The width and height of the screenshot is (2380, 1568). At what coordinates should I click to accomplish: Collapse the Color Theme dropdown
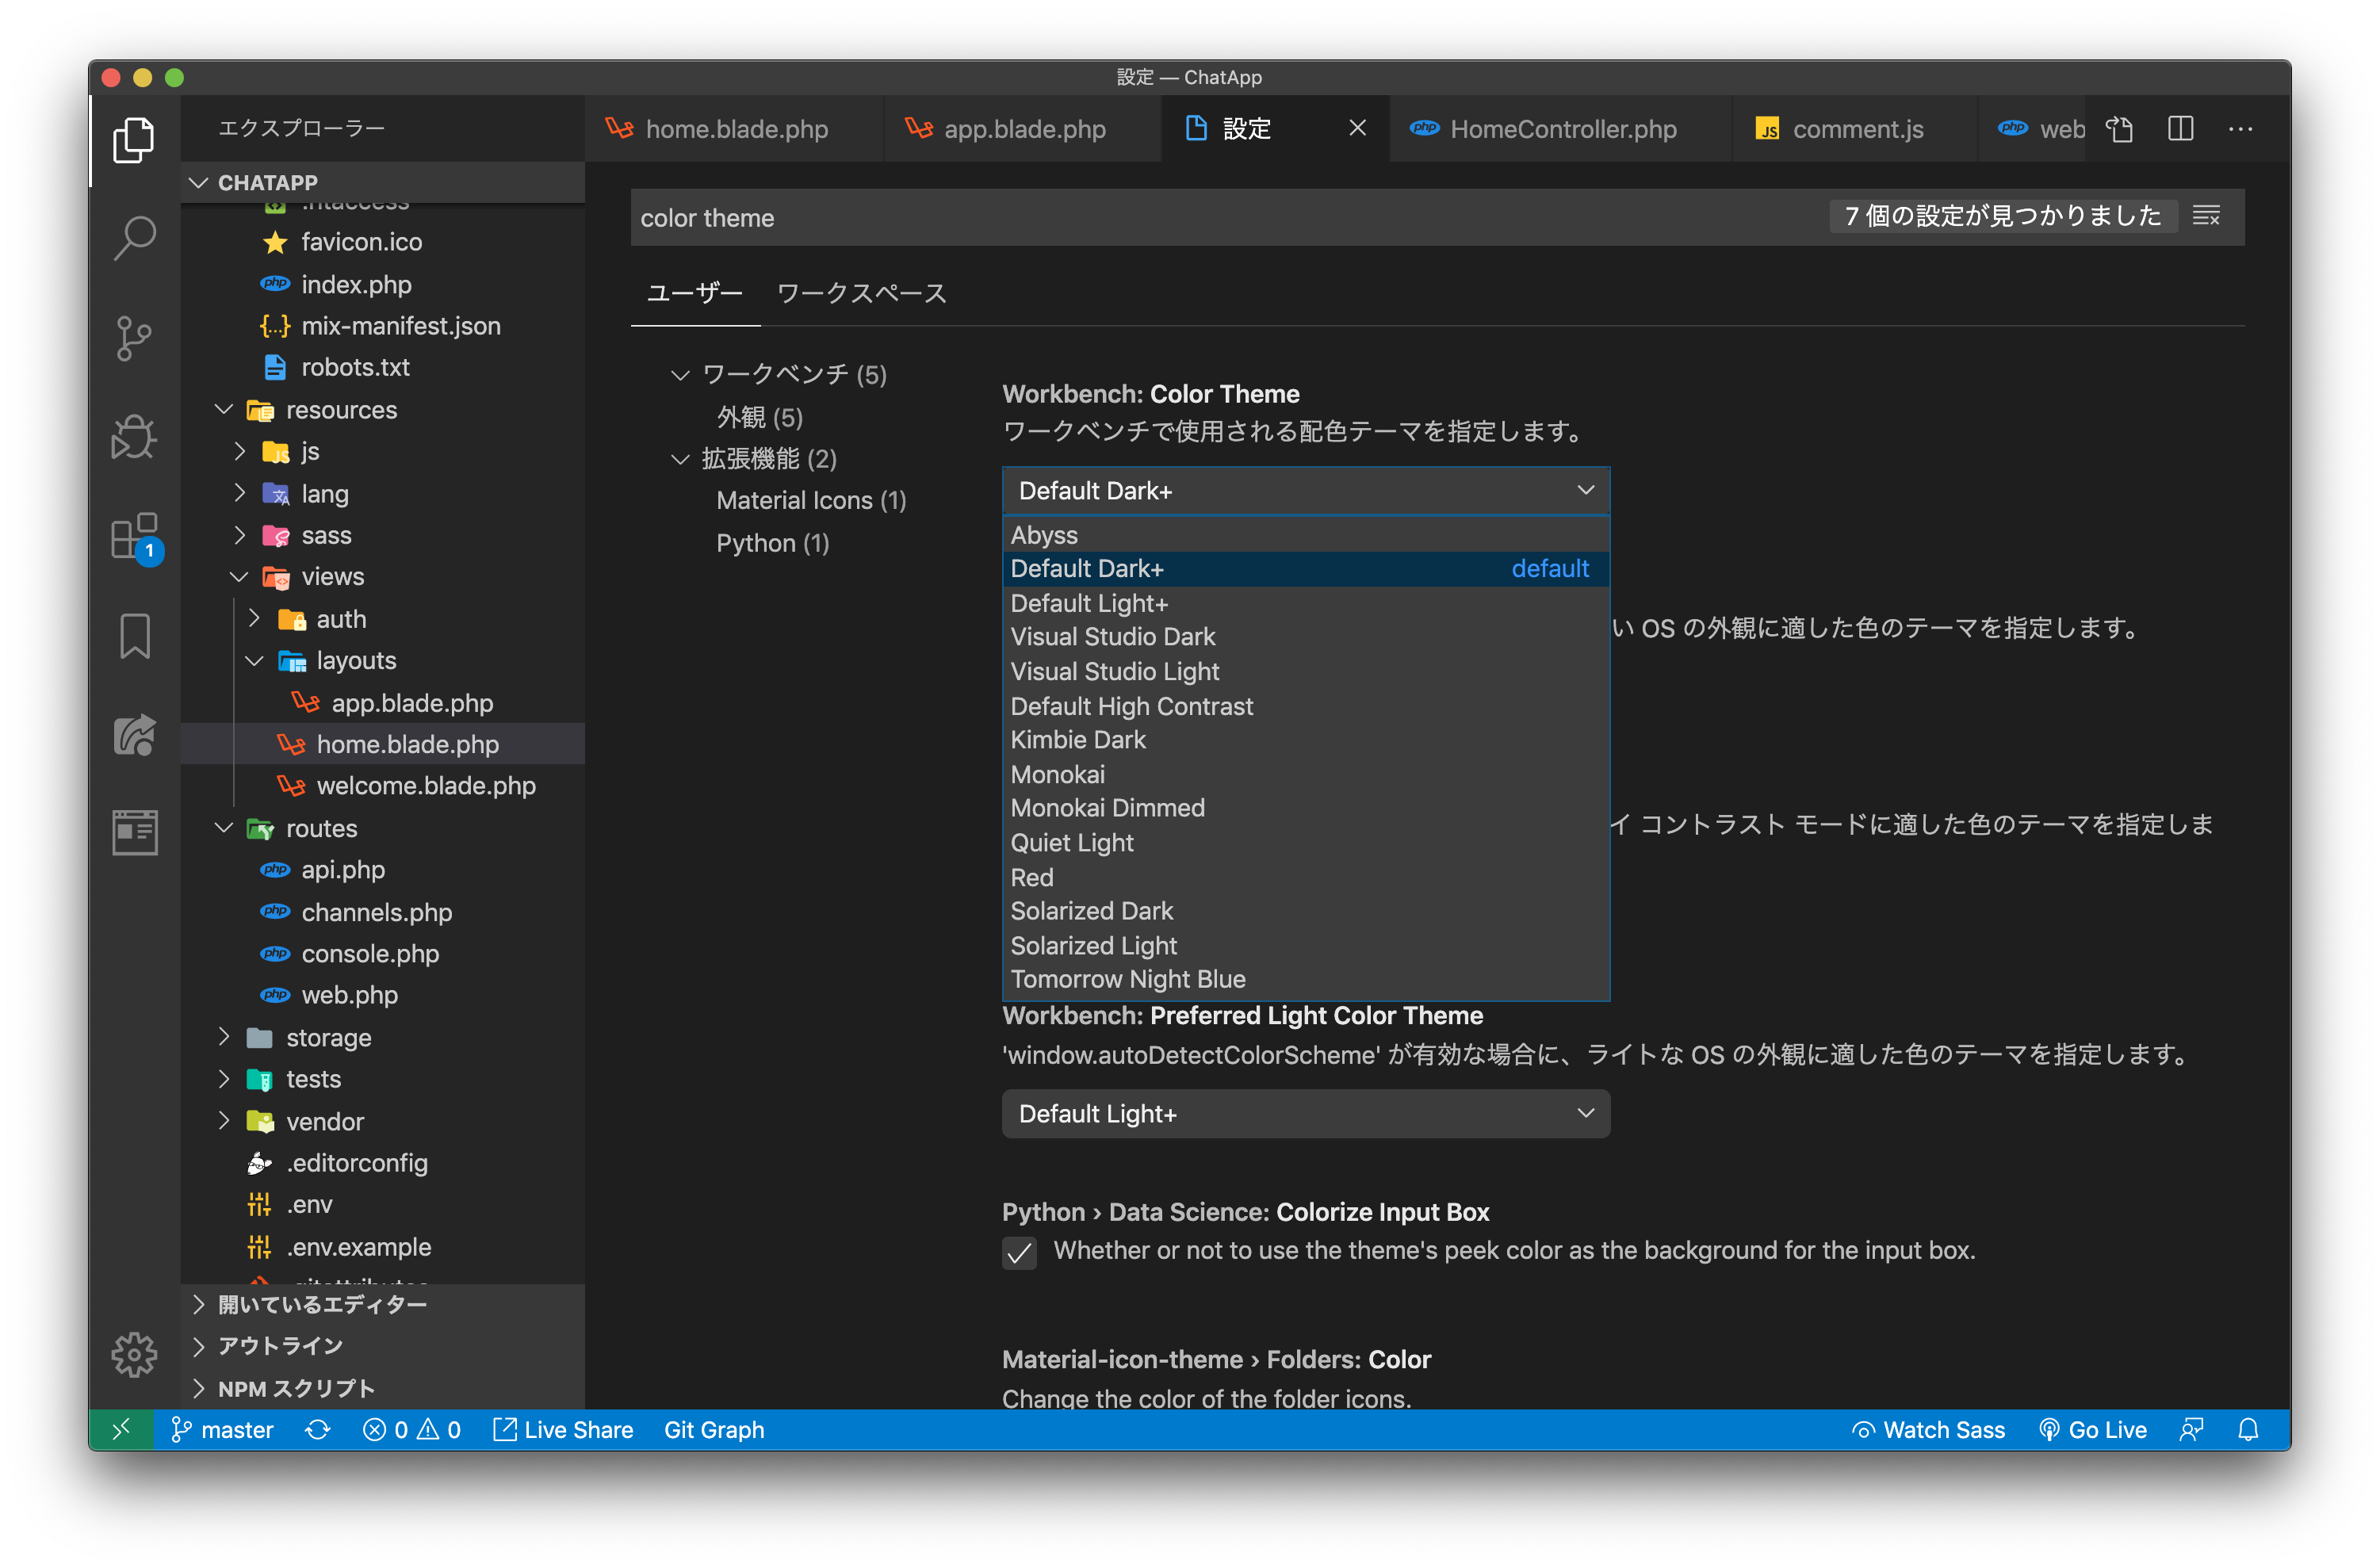click(1305, 491)
